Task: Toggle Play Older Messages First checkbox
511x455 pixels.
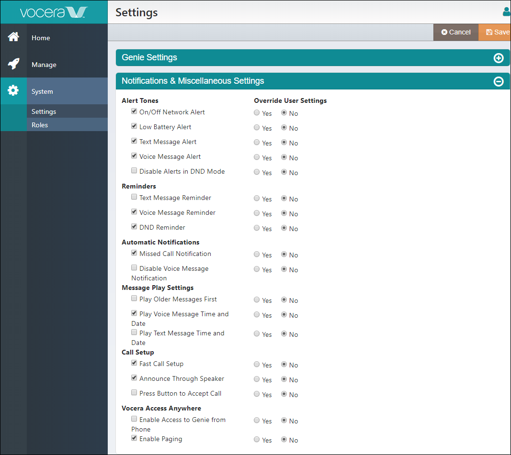Action: tap(134, 299)
